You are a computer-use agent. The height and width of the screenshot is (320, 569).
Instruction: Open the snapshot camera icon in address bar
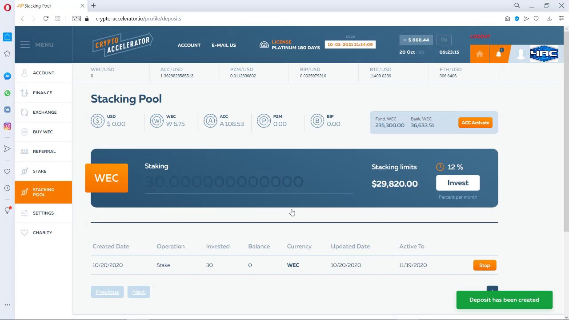507,19
